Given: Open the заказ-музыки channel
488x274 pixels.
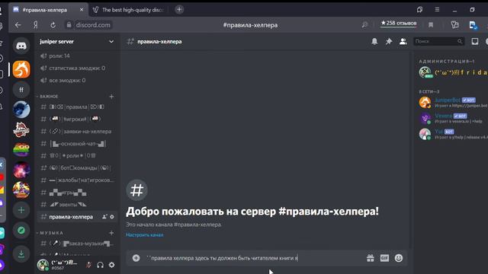Looking at the screenshot, I should (x=76, y=244).
